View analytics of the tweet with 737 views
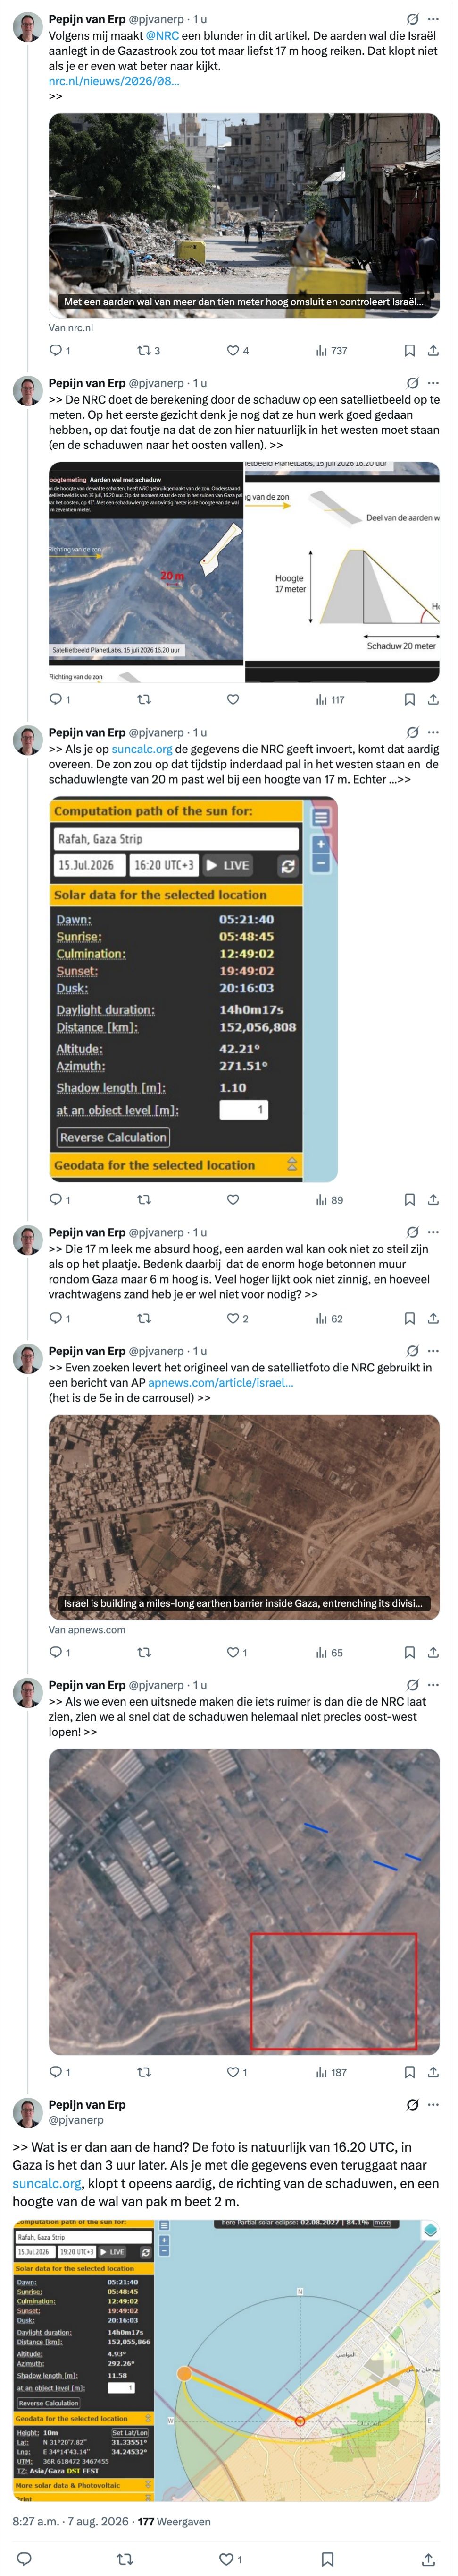This screenshot has height=2576, width=458. 331,351
